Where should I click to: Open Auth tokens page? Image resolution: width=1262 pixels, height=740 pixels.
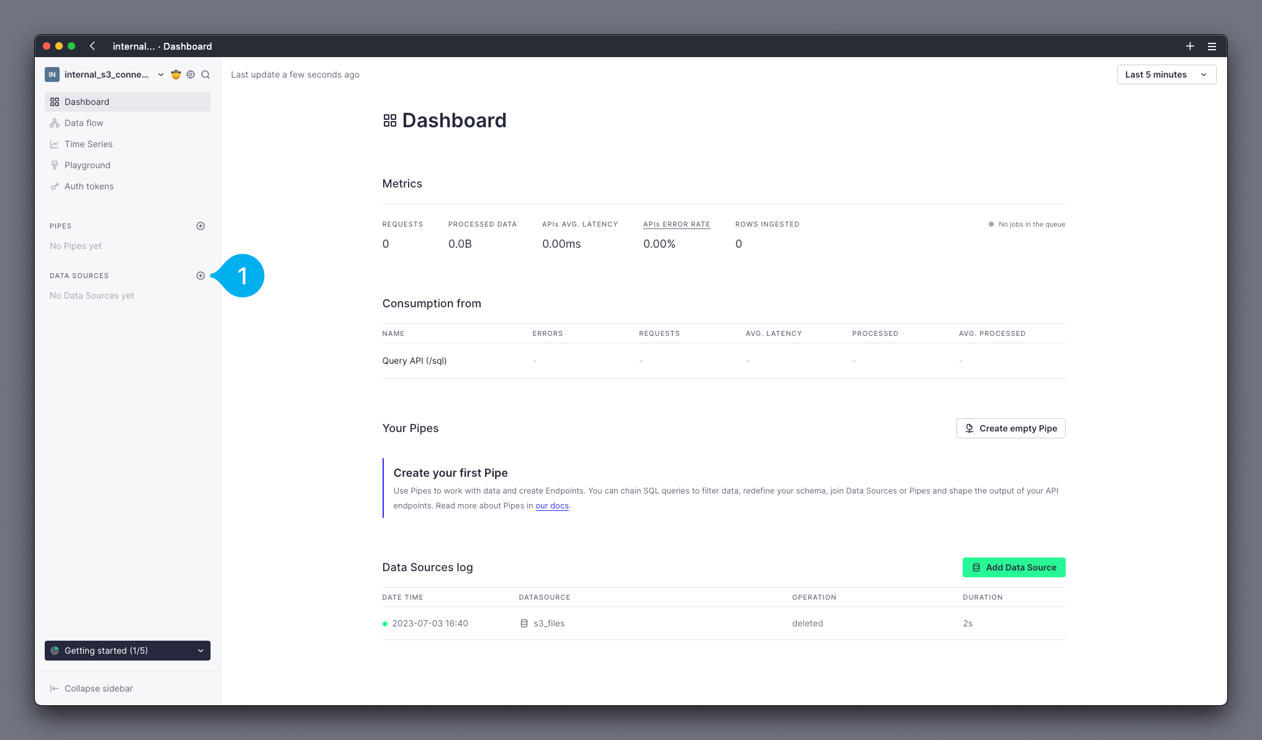tap(127, 186)
